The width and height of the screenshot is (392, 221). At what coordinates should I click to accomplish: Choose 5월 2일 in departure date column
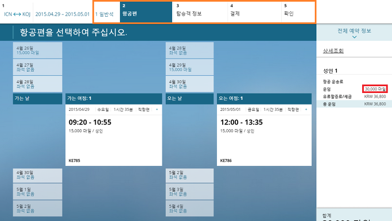(37, 208)
